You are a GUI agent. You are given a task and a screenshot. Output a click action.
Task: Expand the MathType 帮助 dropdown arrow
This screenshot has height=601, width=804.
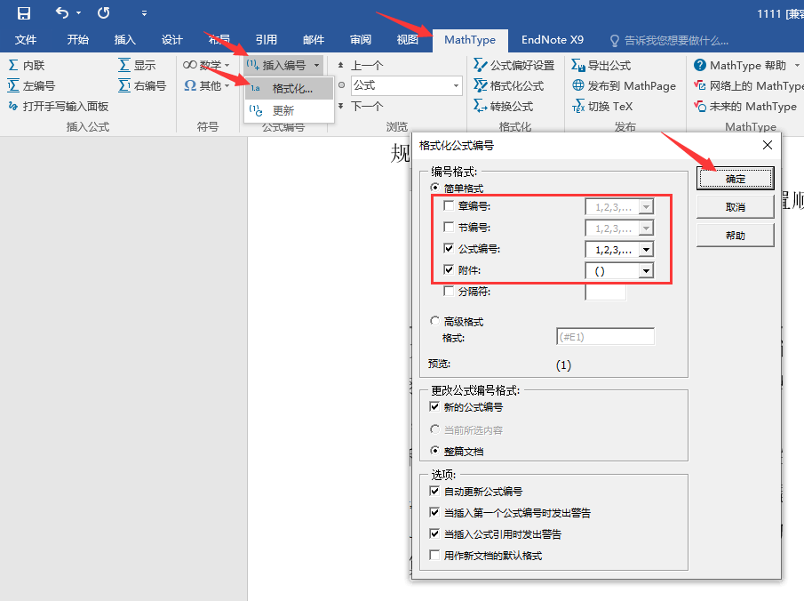point(797,65)
